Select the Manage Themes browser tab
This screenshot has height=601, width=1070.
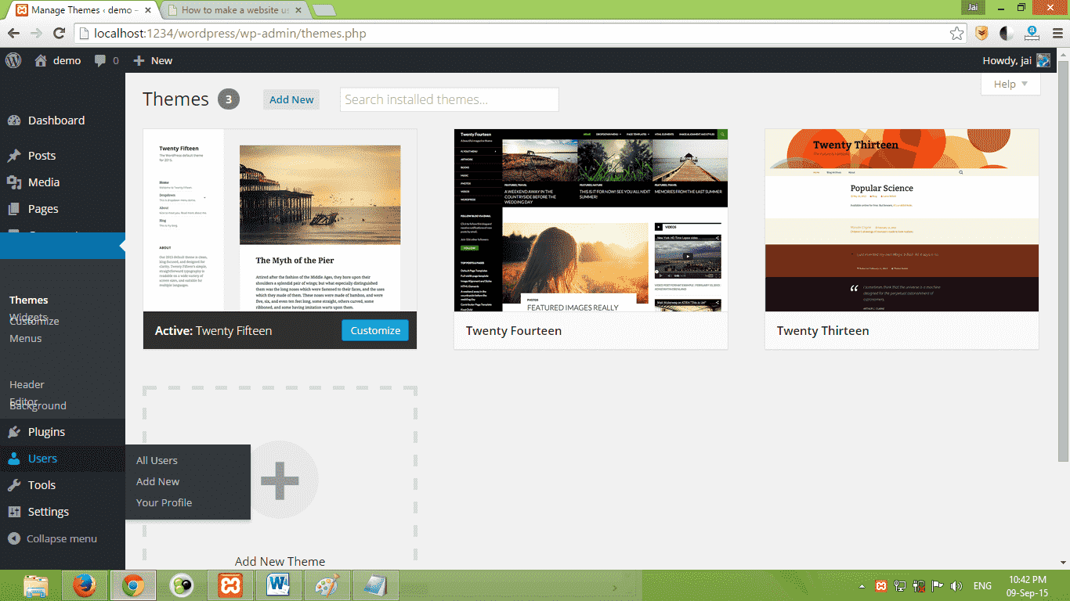[x=81, y=10]
